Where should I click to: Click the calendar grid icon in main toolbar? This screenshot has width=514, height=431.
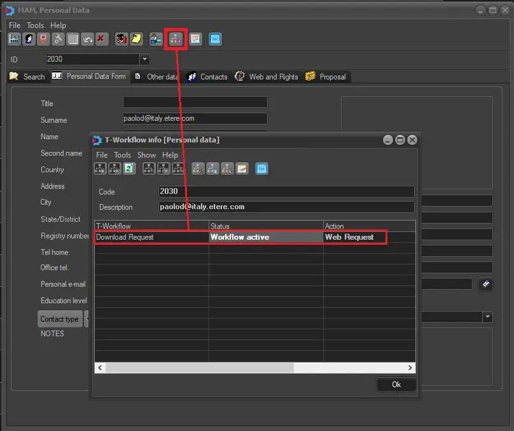pos(195,39)
